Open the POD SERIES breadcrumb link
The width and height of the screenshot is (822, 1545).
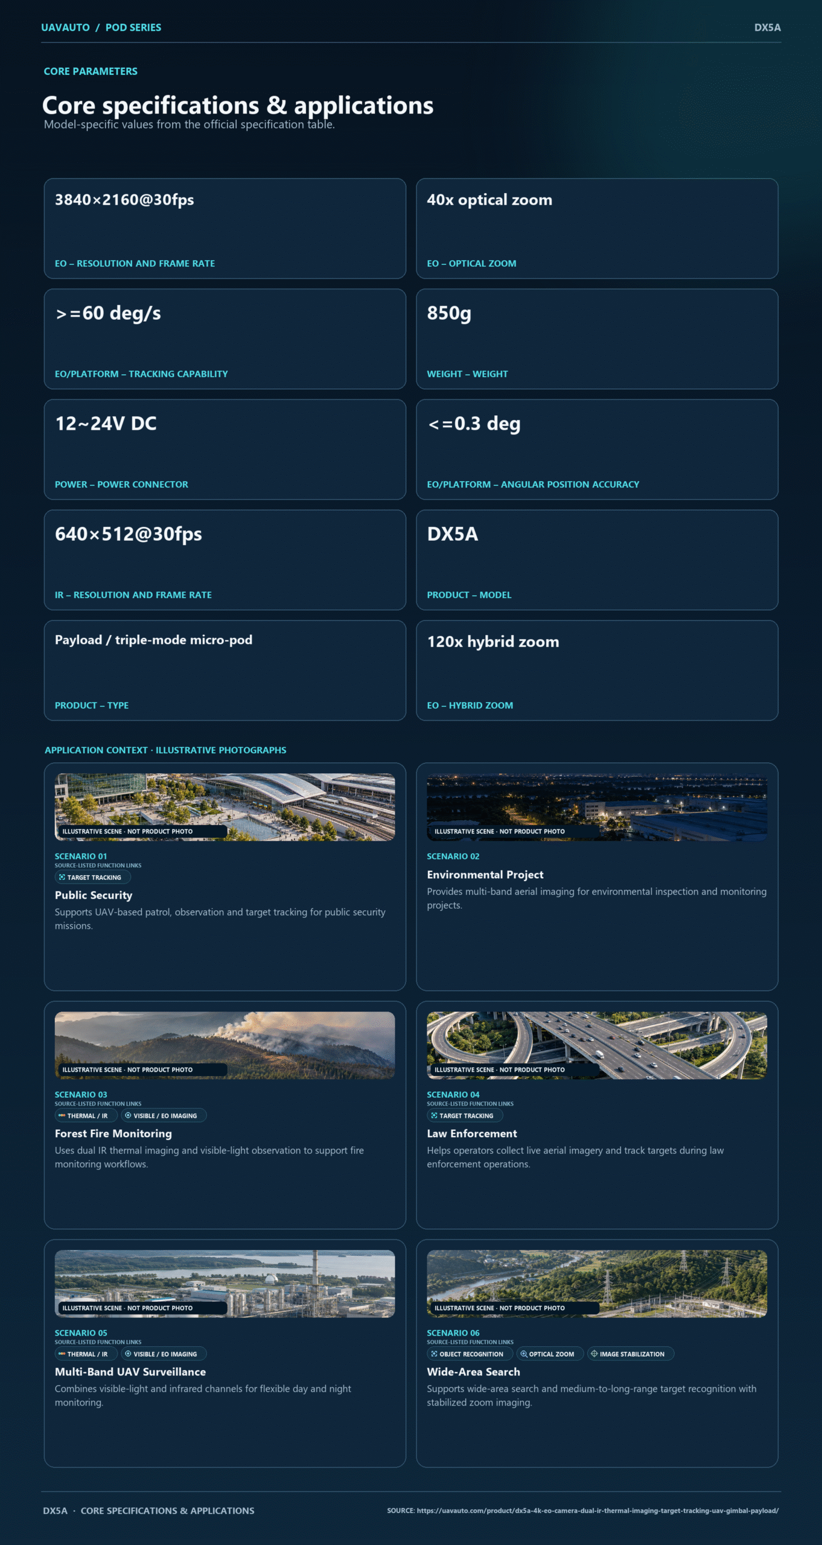133,28
